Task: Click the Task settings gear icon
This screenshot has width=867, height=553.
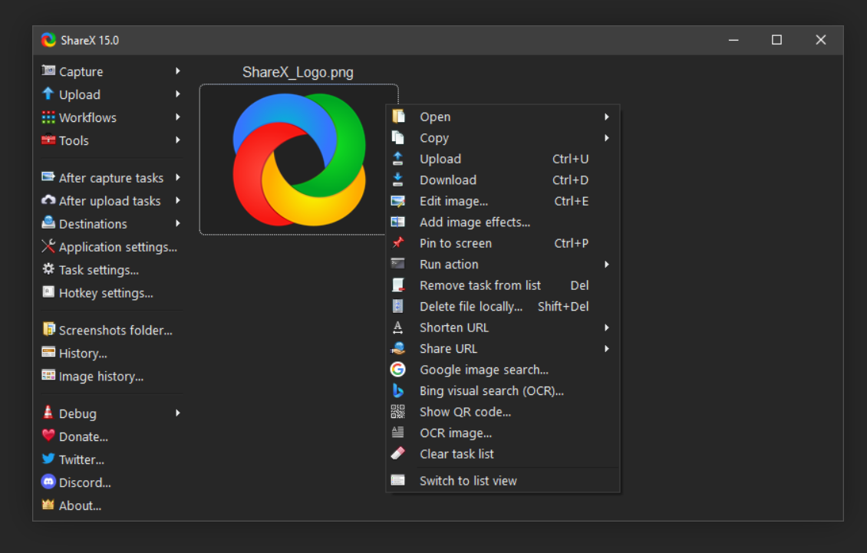Action: pos(48,269)
